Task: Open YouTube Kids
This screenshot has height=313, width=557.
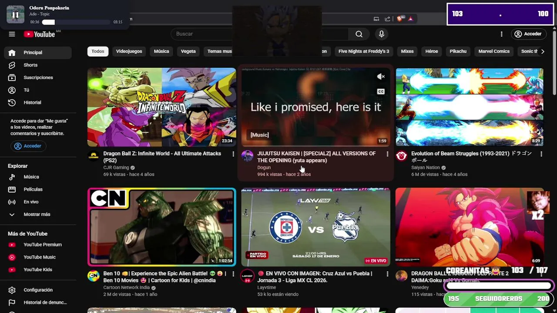Action: 38,270
